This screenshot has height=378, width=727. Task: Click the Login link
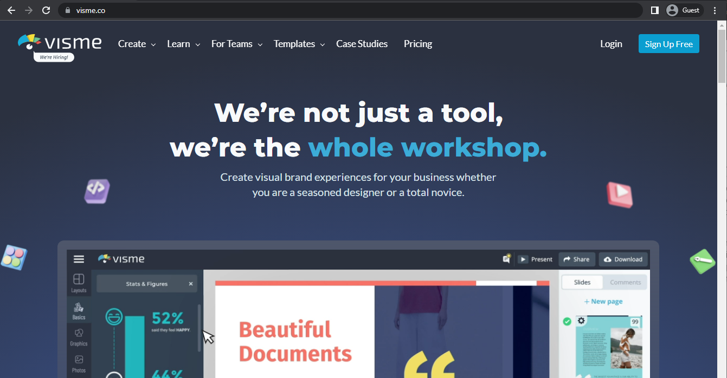click(x=611, y=44)
